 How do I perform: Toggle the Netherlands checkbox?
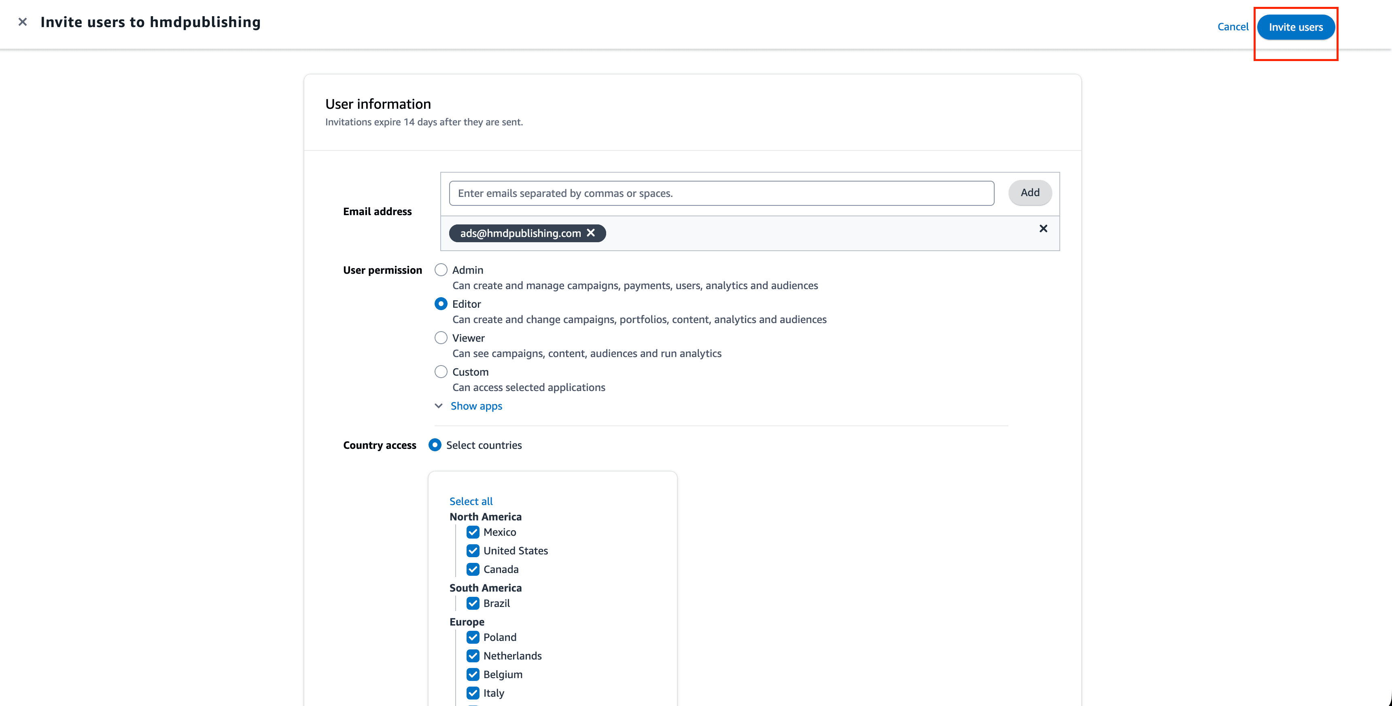[x=473, y=655]
